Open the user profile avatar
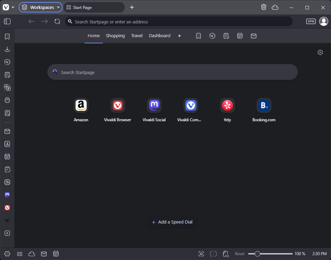Viewport: 331px width, 260px height. (x=324, y=21)
